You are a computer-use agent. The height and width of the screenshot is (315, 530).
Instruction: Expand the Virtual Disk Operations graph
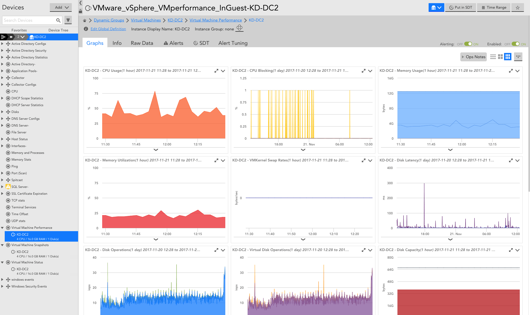pos(363,250)
